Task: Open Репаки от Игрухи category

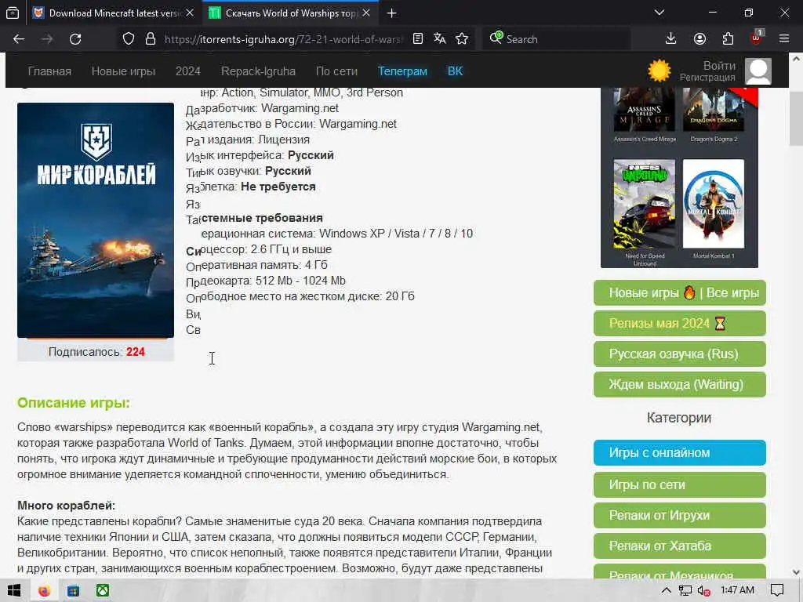Action: (680, 516)
